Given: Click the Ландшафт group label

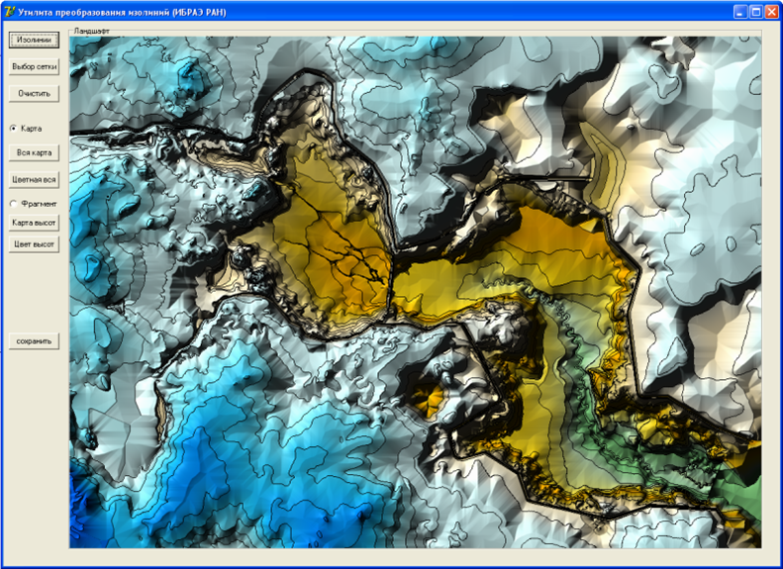Looking at the screenshot, I should tap(91, 31).
